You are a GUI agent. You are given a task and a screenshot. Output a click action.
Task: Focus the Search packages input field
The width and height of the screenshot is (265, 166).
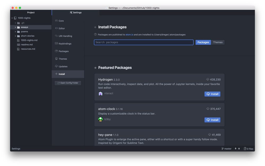[x=144, y=42]
